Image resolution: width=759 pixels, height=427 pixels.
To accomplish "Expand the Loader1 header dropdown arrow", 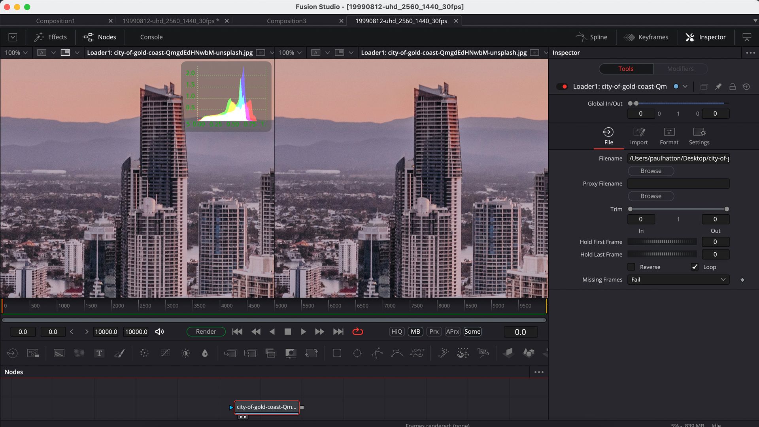I will point(686,86).
